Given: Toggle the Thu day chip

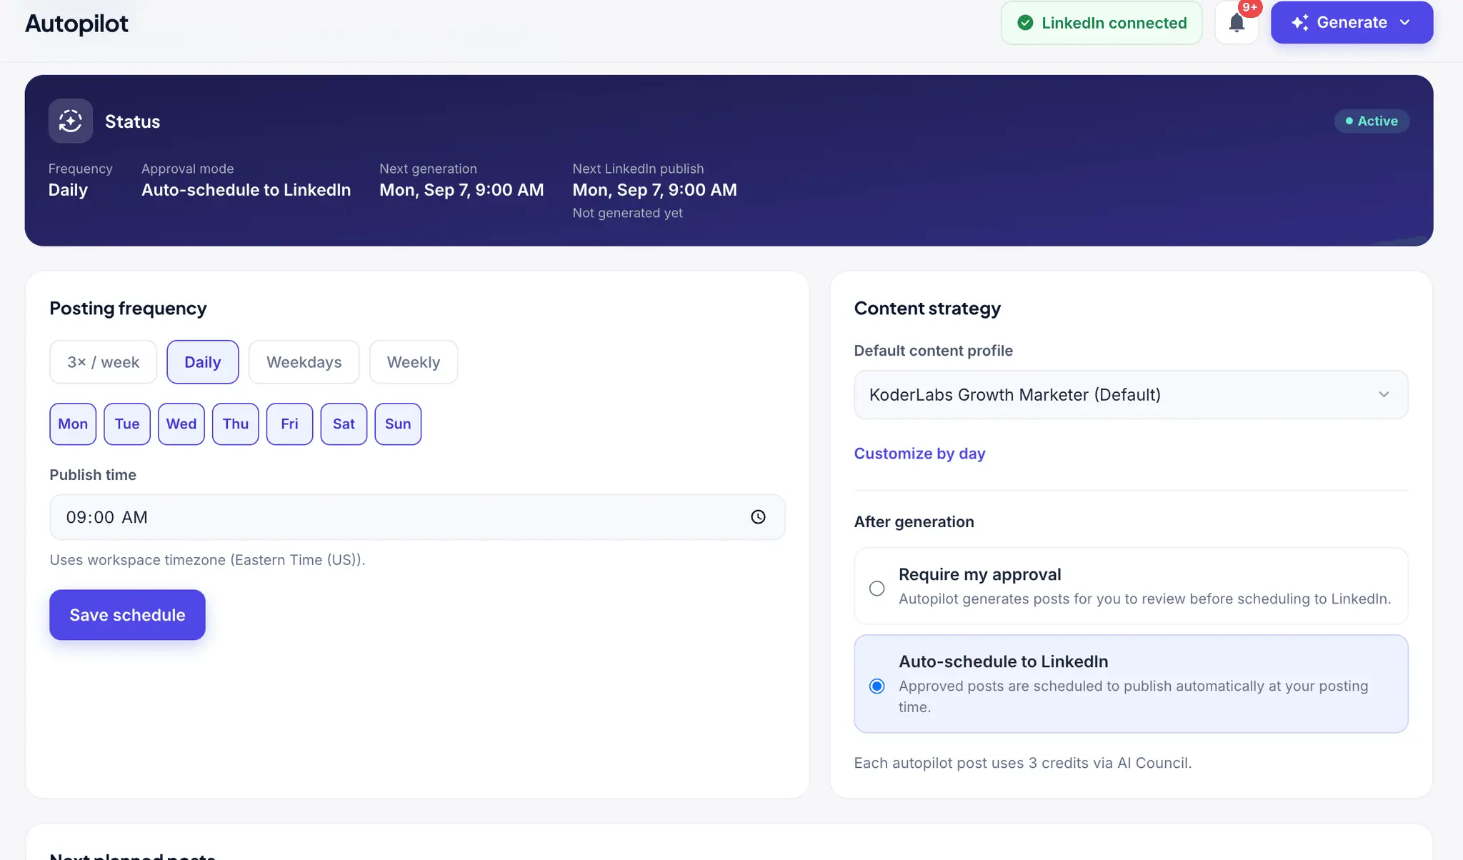Looking at the screenshot, I should tap(236, 424).
